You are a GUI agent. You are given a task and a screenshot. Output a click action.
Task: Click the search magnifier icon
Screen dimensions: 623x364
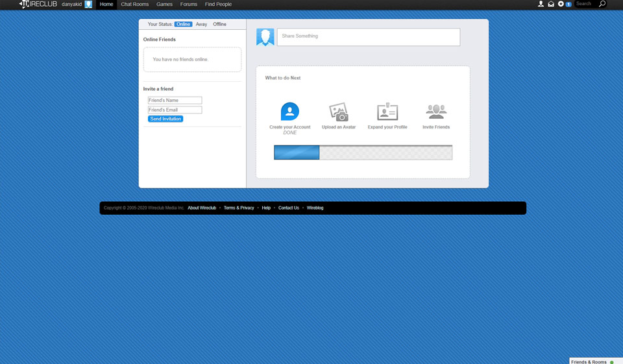[602, 5]
